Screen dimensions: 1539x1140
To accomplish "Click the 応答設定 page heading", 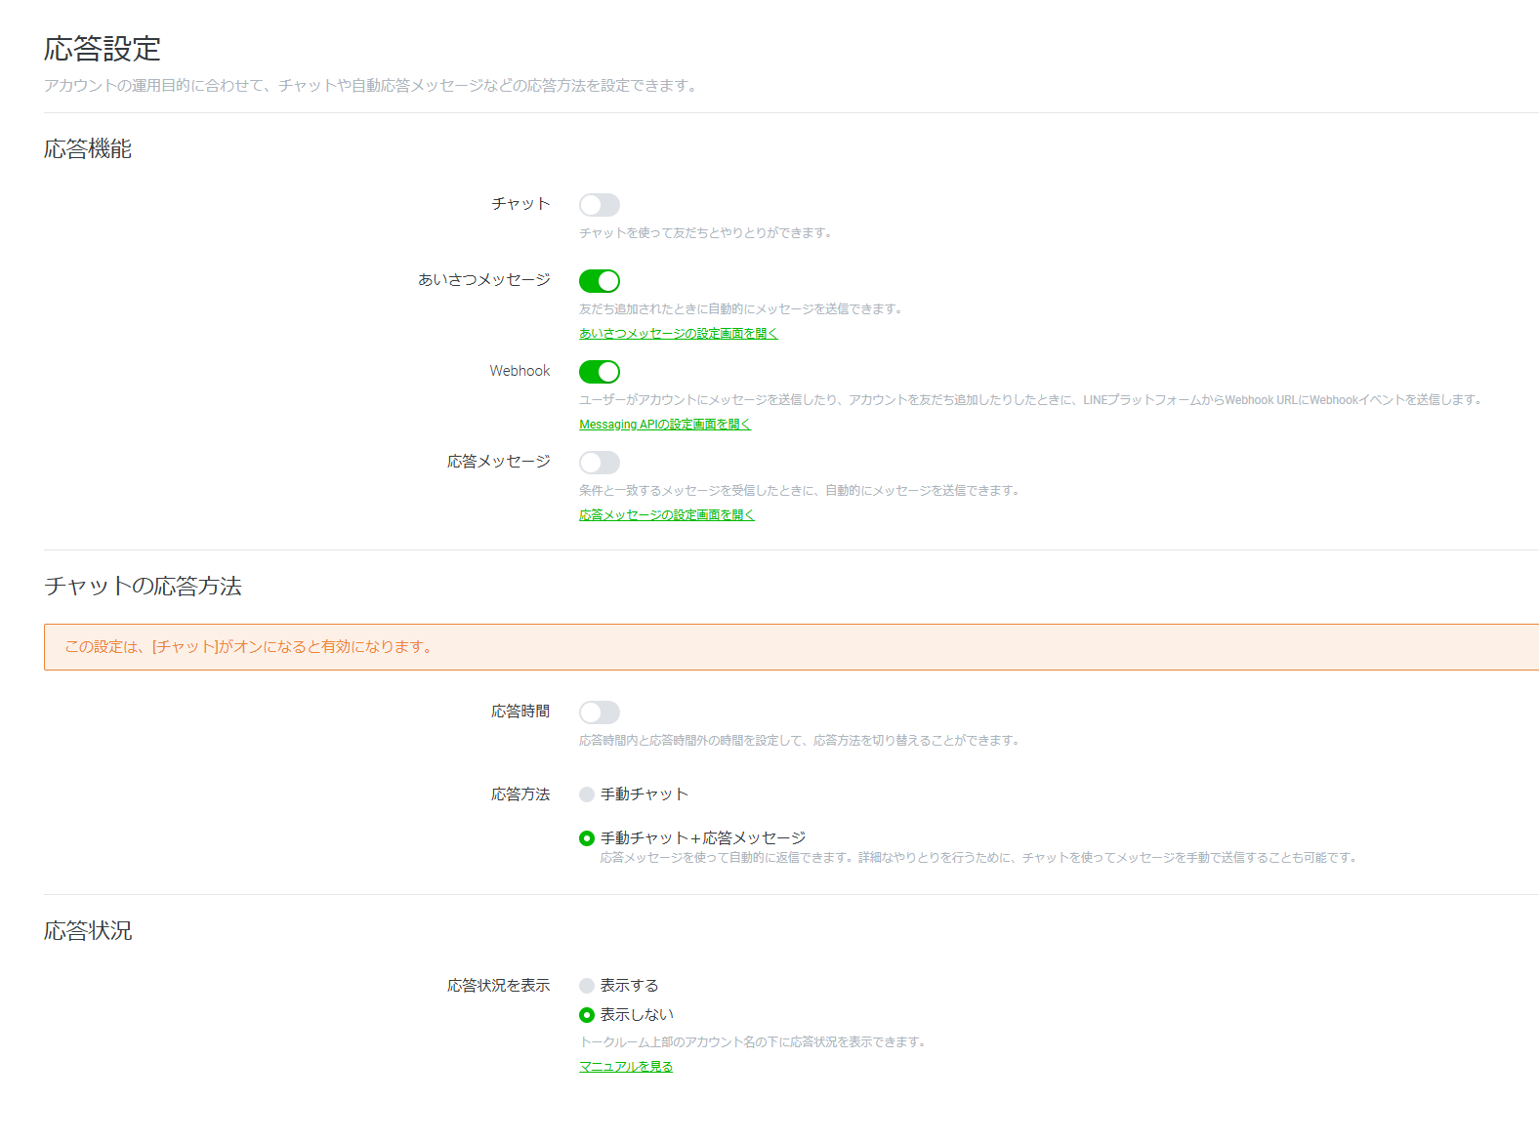I will click(x=103, y=49).
